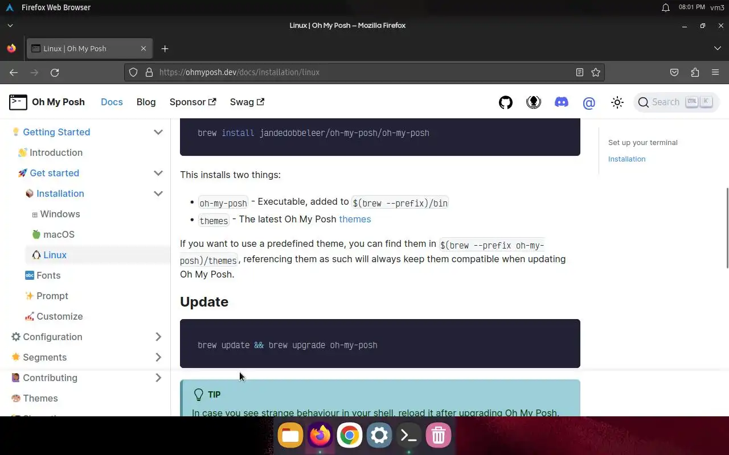Reload the current page

tap(55, 72)
